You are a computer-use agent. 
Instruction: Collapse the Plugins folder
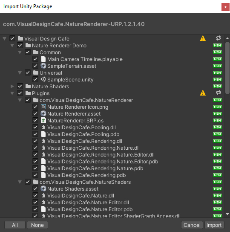pos(12,93)
